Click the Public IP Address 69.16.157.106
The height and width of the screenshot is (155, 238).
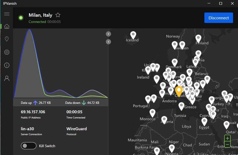[33, 112]
